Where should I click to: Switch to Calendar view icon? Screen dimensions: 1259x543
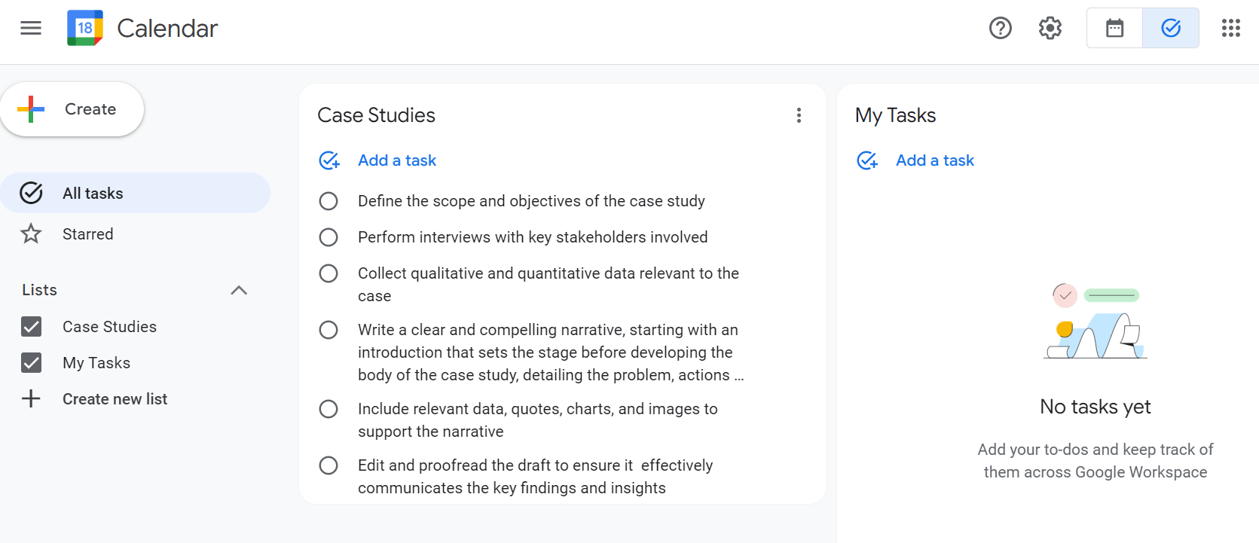pos(1114,29)
